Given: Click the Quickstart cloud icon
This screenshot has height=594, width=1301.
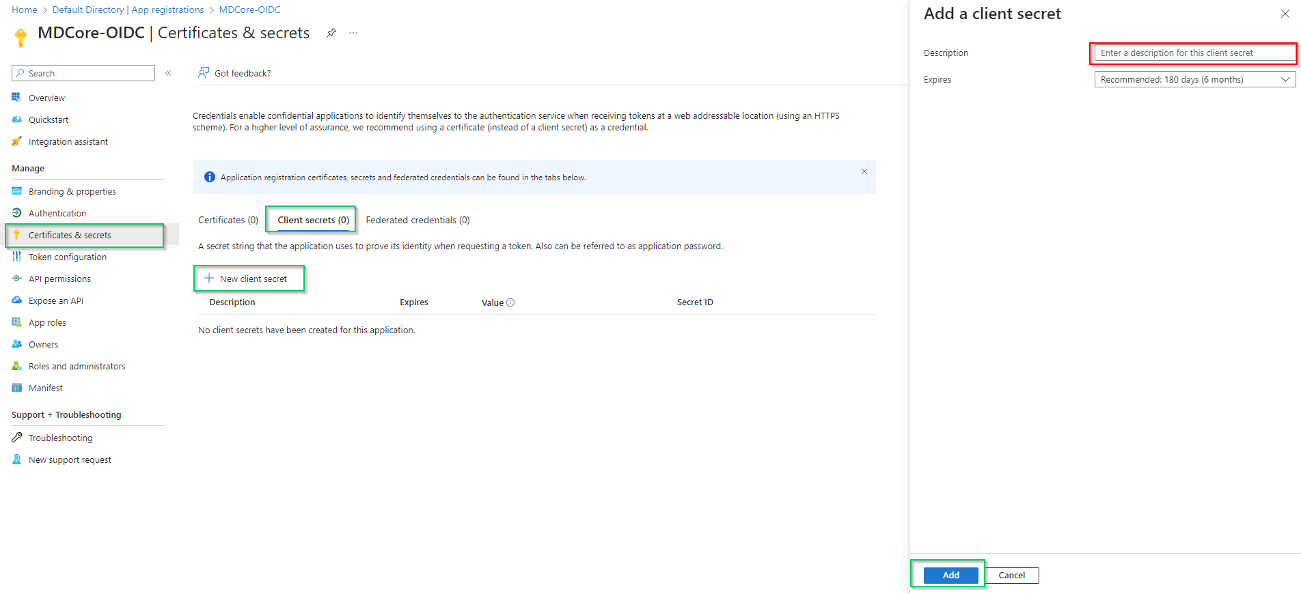Looking at the screenshot, I should tap(16, 119).
